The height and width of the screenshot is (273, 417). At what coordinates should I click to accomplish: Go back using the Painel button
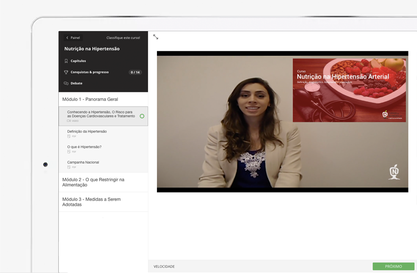coord(73,37)
